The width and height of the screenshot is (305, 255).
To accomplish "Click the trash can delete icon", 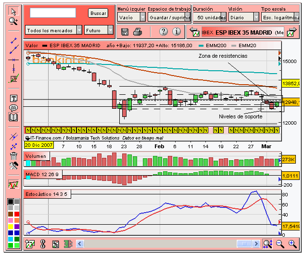I will [13, 155].
